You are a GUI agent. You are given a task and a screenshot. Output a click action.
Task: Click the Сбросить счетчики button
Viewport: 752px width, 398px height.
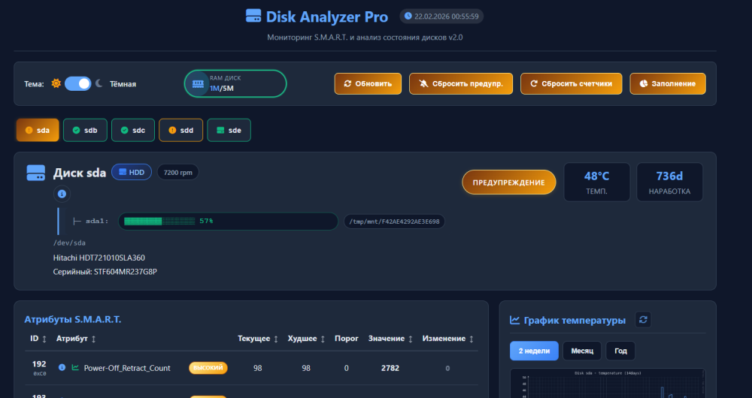click(x=572, y=83)
